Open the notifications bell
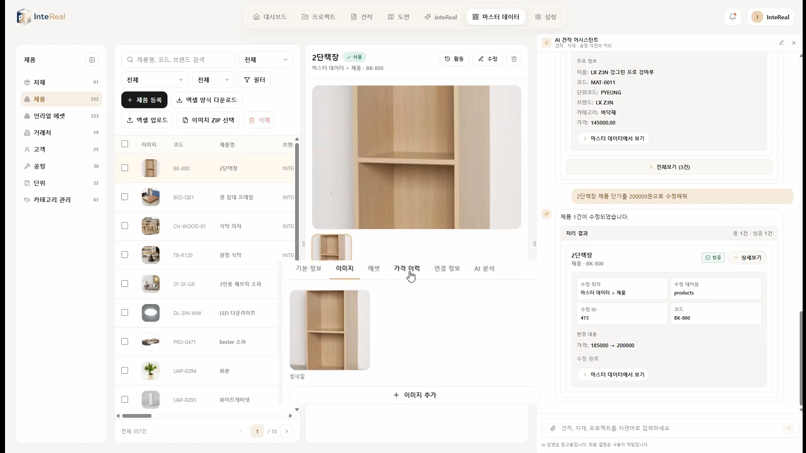The width and height of the screenshot is (806, 453). [733, 17]
